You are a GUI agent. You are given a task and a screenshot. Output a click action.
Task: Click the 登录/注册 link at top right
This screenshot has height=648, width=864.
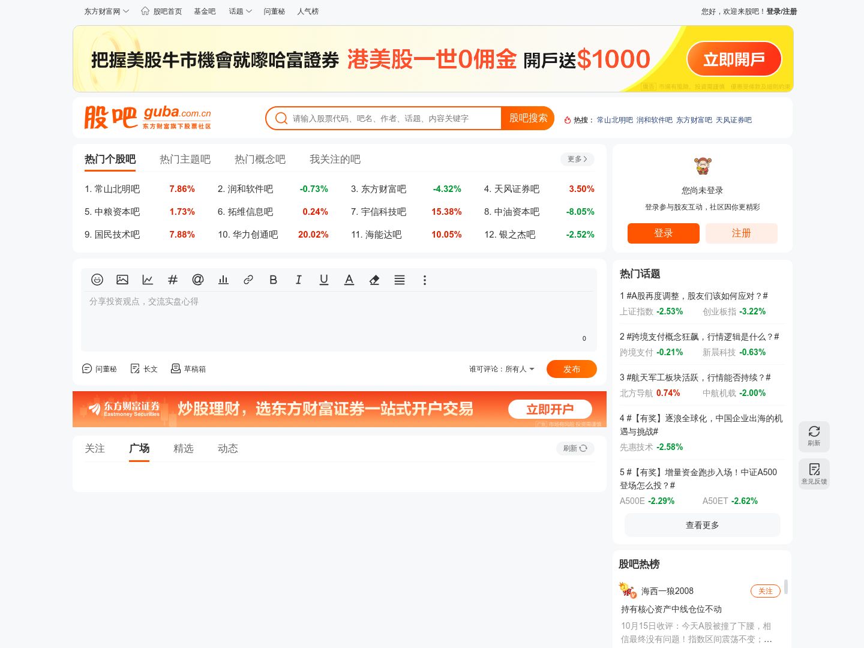pos(781,11)
